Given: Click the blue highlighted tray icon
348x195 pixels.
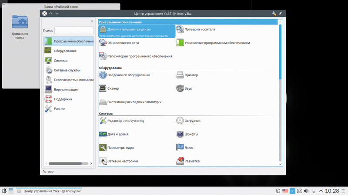Looking at the screenshot, I should click(x=292, y=191).
